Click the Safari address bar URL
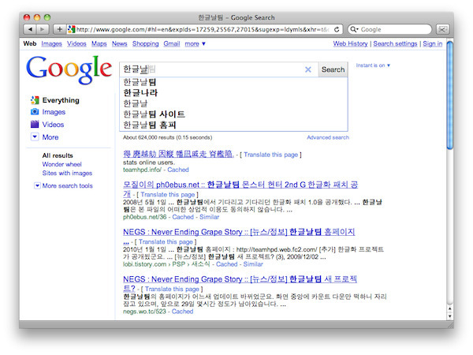Screen dimensions: 473x355 [202, 29]
